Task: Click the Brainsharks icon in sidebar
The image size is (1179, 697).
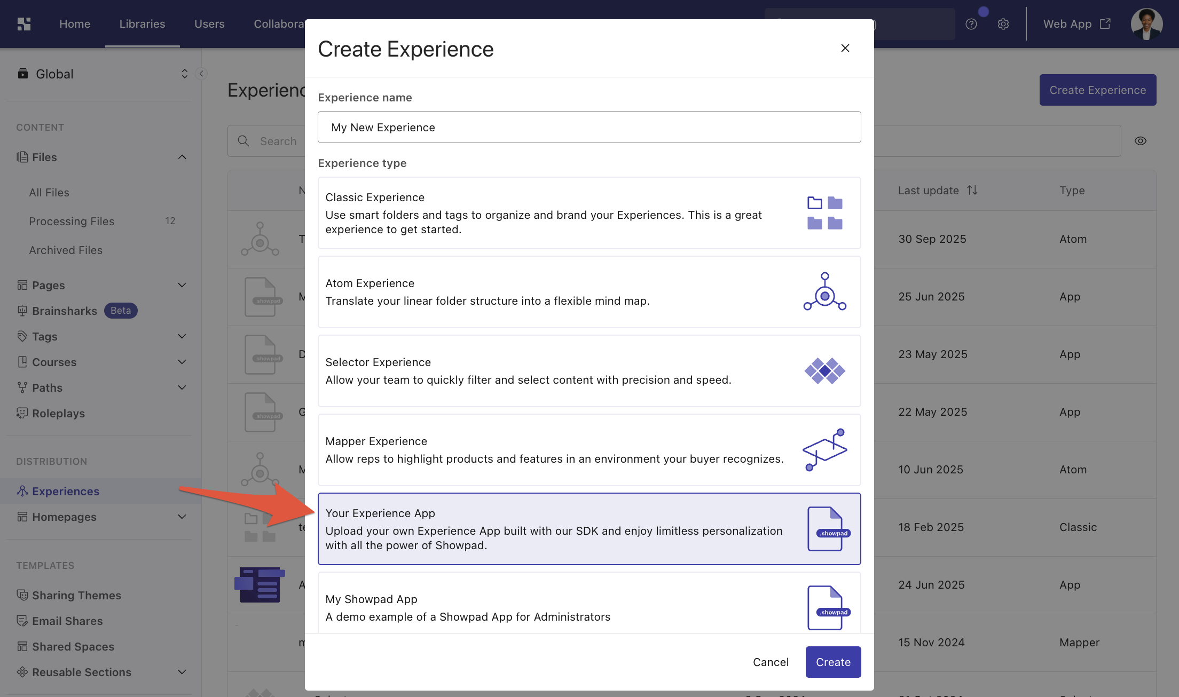Action: coord(22,311)
